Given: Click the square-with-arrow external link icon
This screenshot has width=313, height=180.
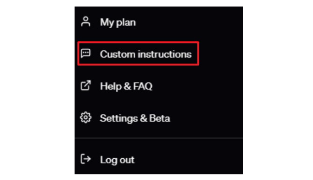Looking at the screenshot, I should (x=86, y=86).
